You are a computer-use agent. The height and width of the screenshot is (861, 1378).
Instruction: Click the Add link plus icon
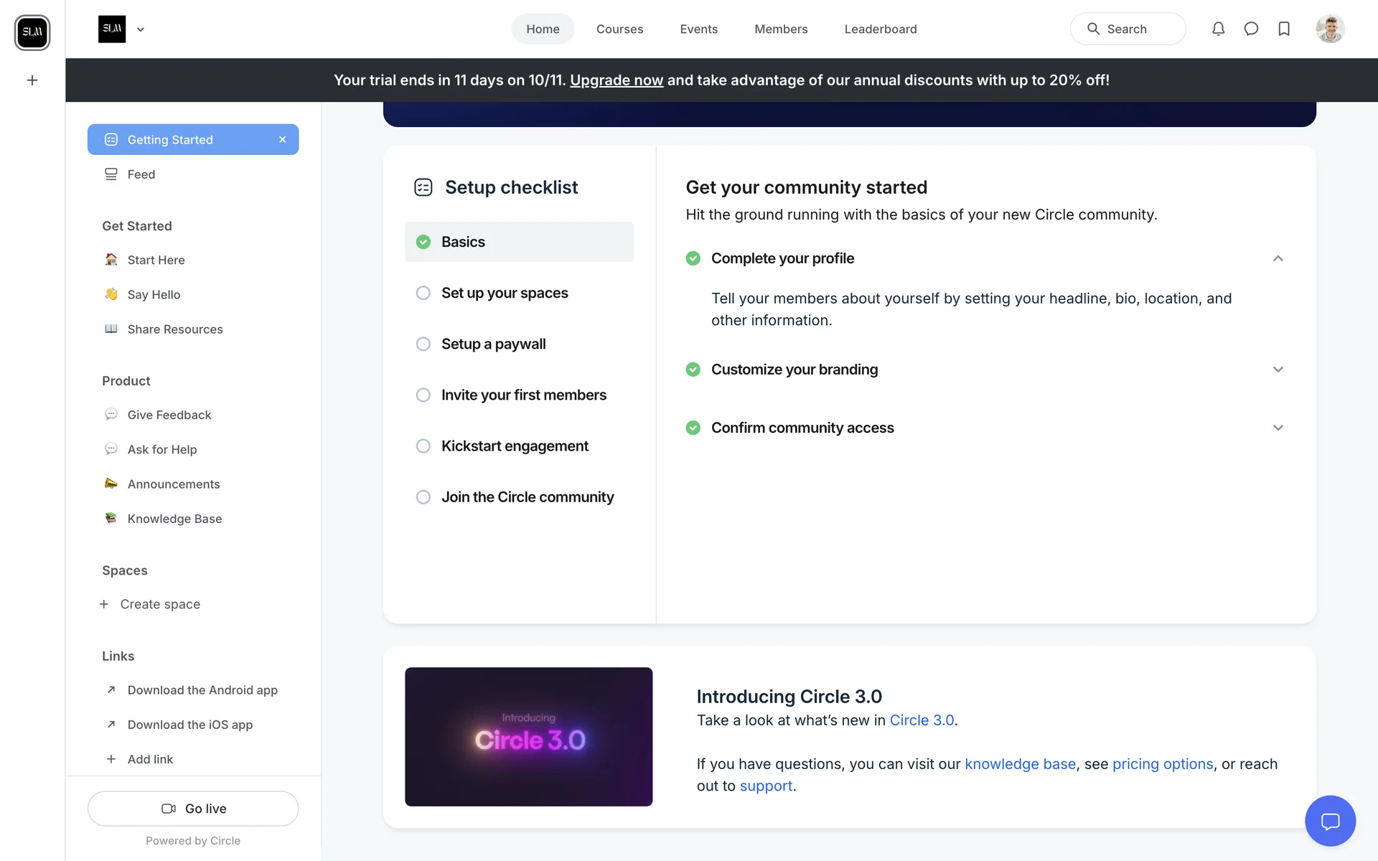coord(111,759)
